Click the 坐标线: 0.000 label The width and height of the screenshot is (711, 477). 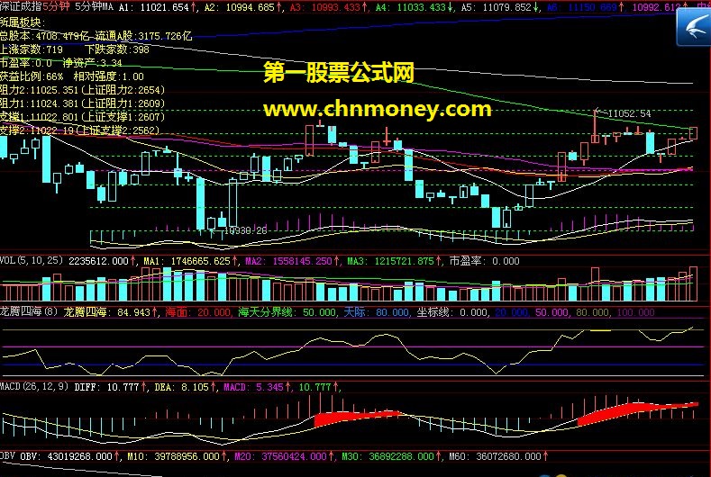coord(452,312)
